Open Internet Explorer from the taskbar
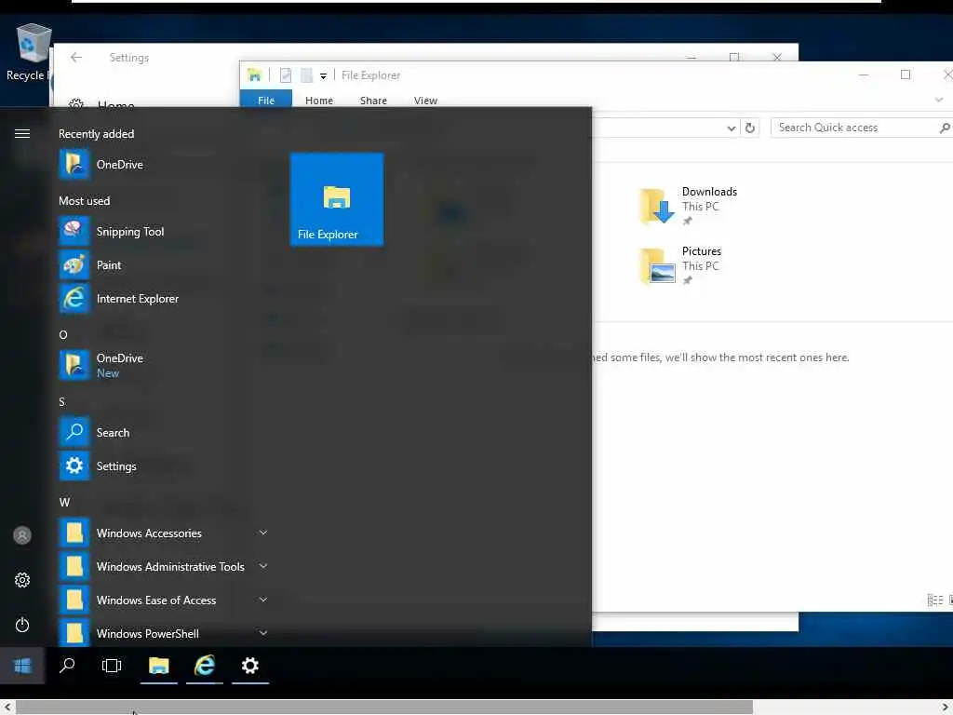This screenshot has width=953, height=715. coord(205,666)
